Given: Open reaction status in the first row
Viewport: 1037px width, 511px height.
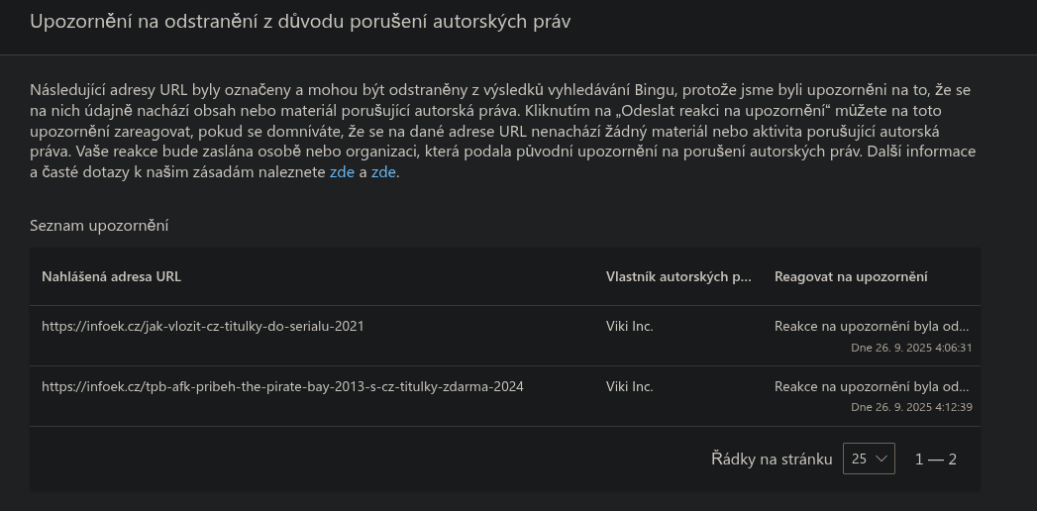Looking at the screenshot, I should (872, 326).
